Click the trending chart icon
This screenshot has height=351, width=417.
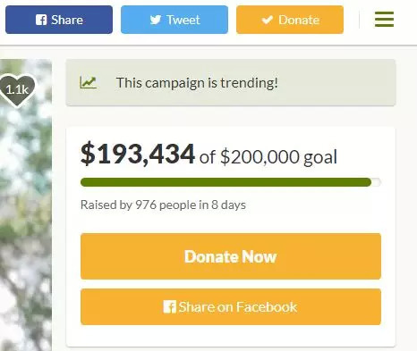point(88,82)
